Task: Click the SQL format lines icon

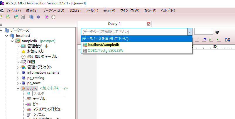Action: [197, 39]
